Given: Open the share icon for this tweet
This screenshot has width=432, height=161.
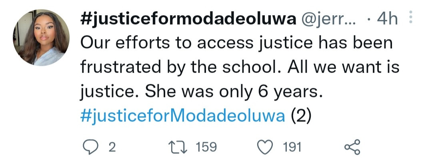Looking at the screenshot, I should (352, 147).
